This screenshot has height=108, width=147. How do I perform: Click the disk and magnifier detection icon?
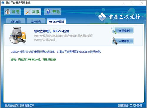tap(18, 35)
